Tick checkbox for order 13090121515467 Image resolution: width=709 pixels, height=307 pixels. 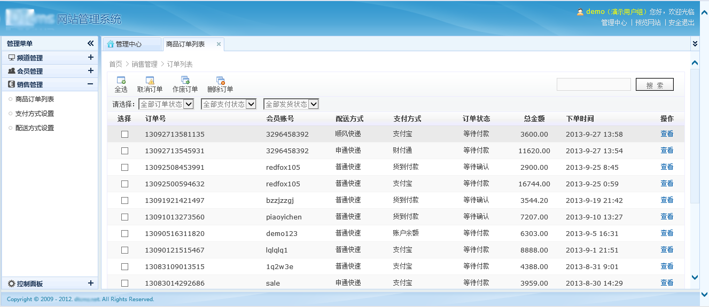point(124,250)
